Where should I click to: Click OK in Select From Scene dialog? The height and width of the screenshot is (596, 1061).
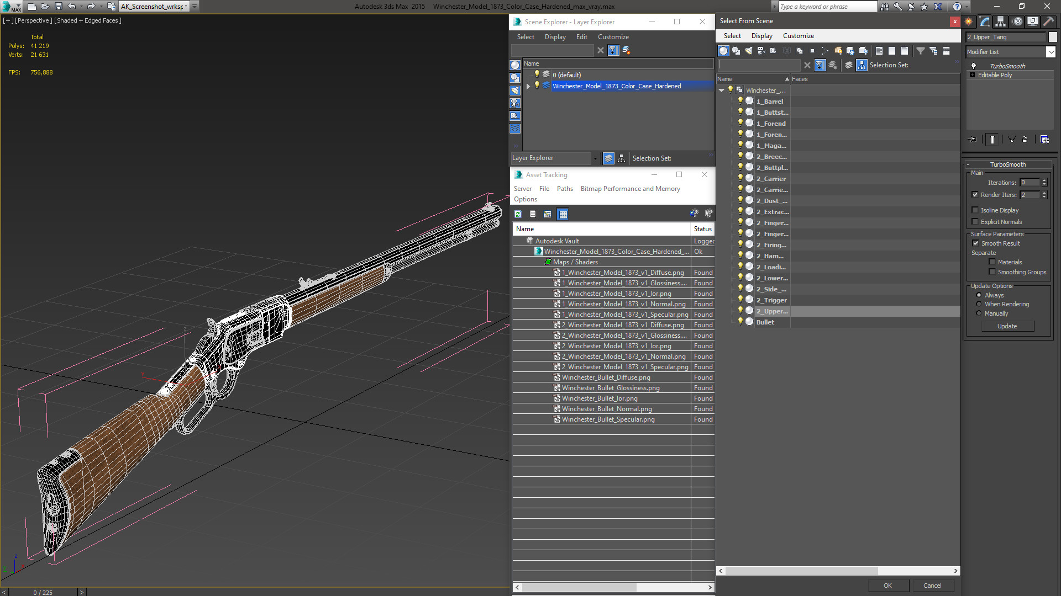[x=887, y=586]
